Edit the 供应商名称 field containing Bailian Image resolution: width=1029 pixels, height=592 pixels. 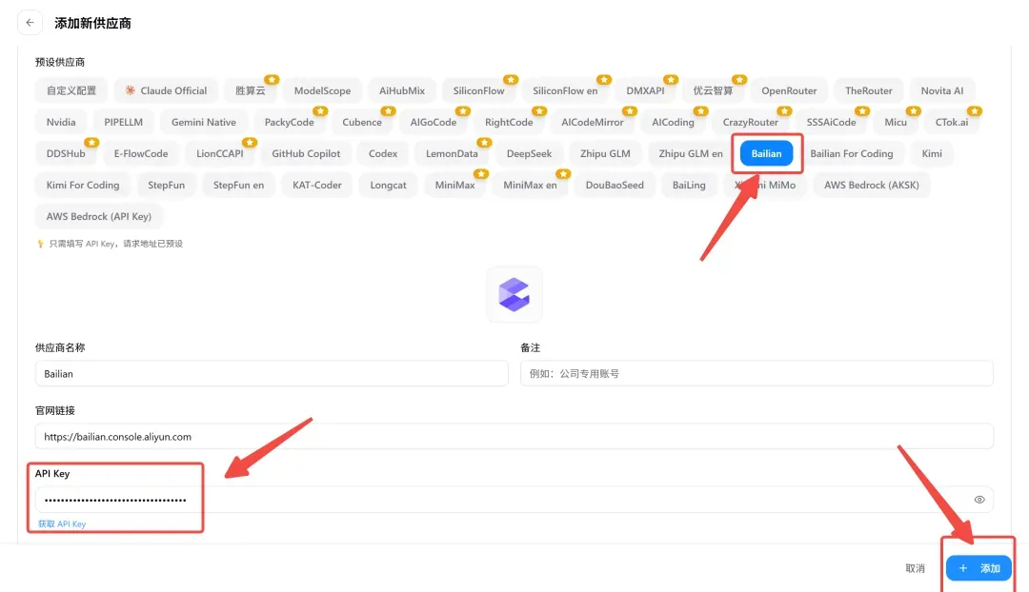pyautogui.click(x=272, y=374)
